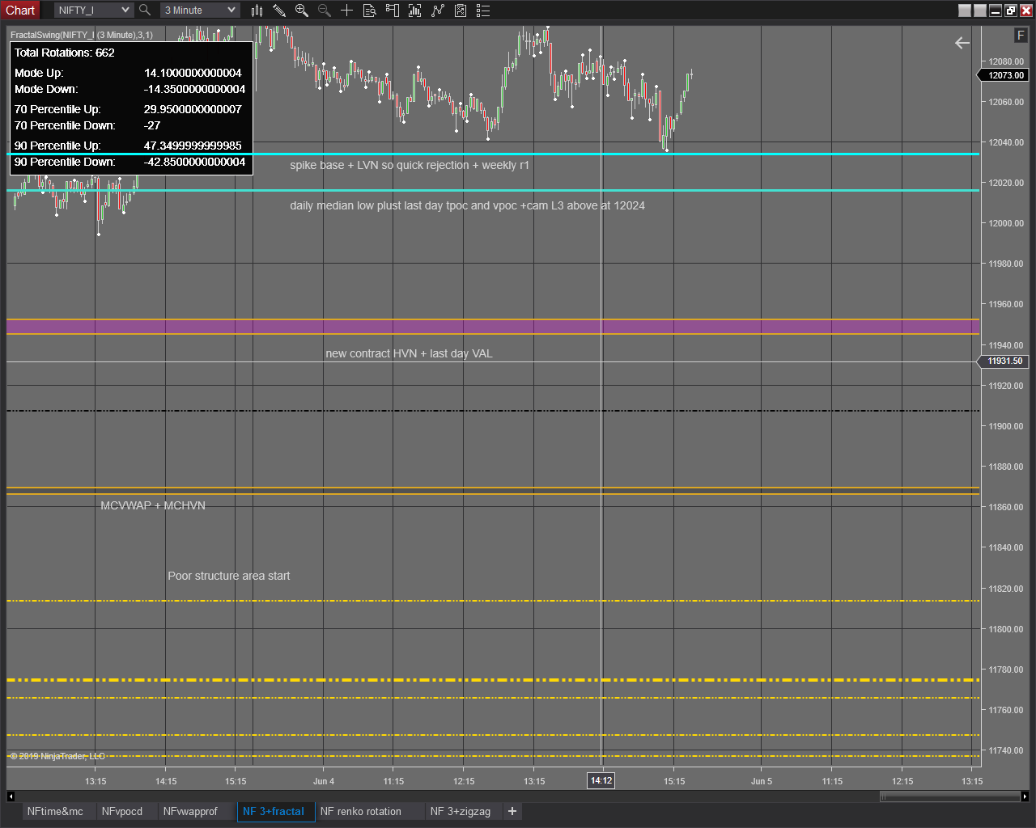
Task: Open the drawing tools pencil icon
Action: point(279,11)
